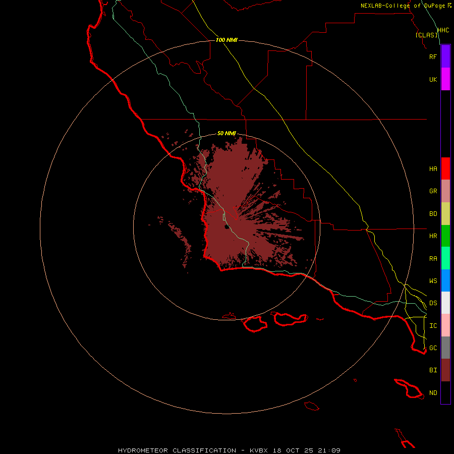Click the KVBX station identifier text
The image size is (454, 454).
pos(259,450)
